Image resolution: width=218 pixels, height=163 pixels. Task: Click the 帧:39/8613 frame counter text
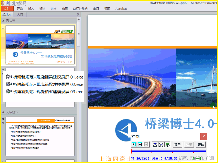(x=140, y=158)
